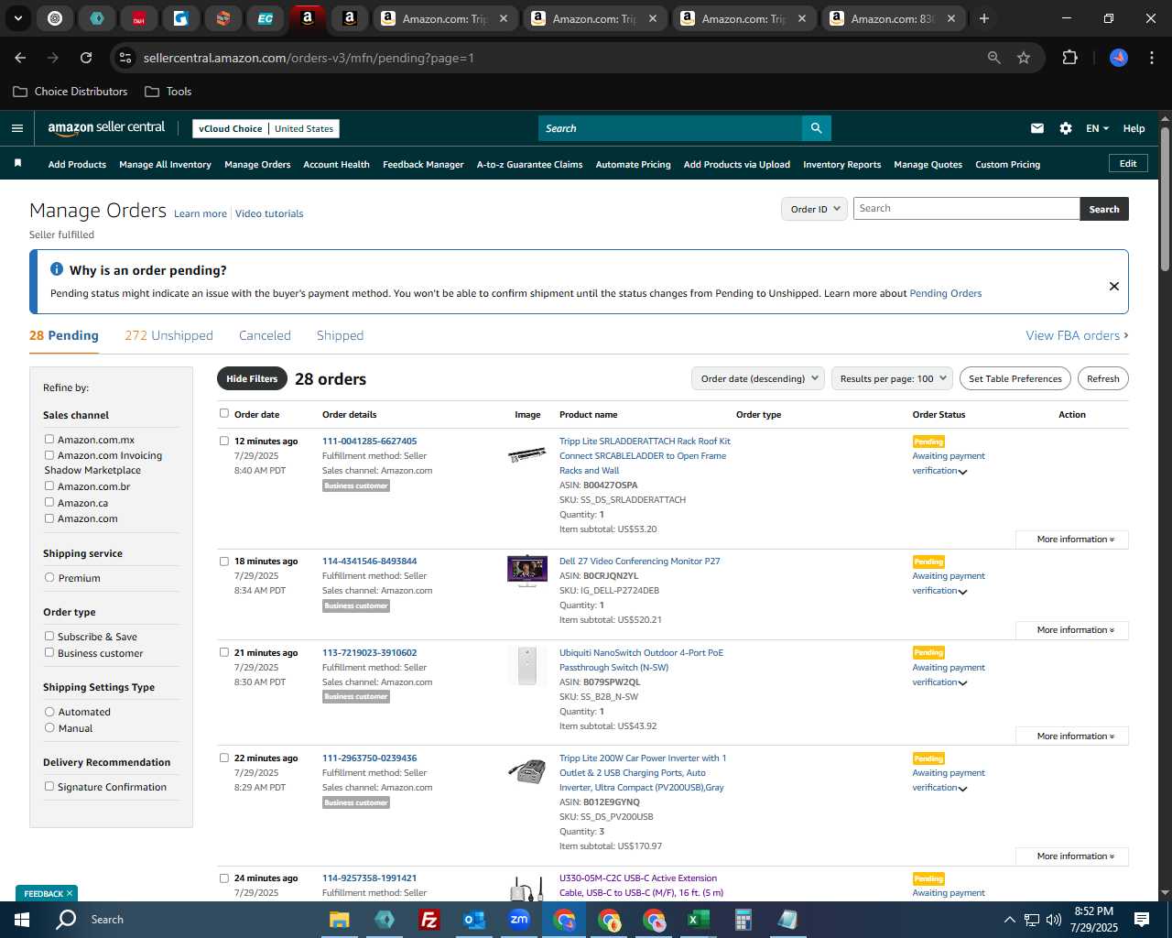Open the Windows Start menu
The height and width of the screenshot is (938, 1172).
point(22,920)
